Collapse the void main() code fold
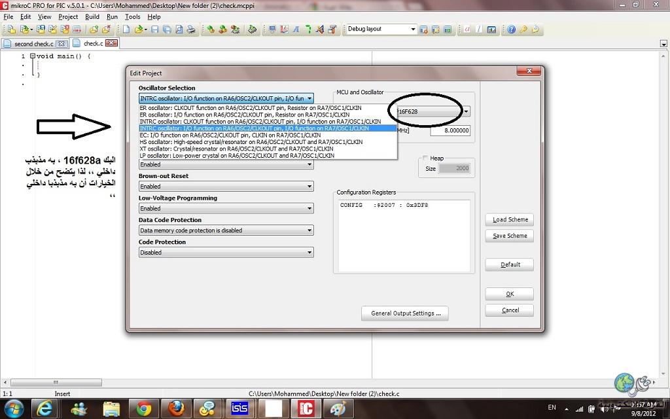This screenshot has width=670, height=419. pos(33,56)
